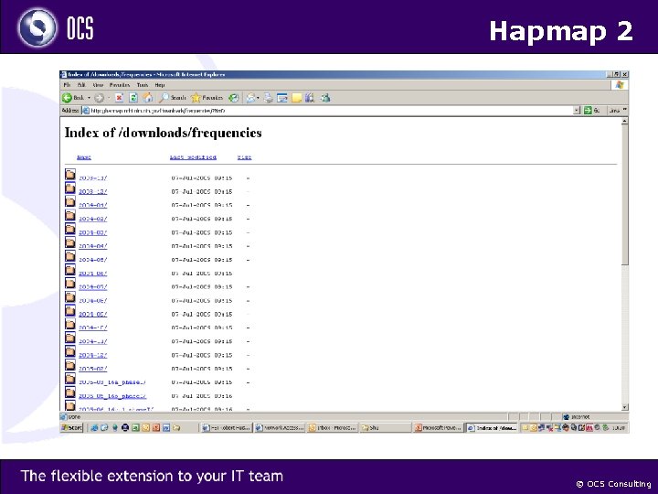Screen dimensions: 658x494
Task: Open the 2004-06/ directory link
Action: 92,273
